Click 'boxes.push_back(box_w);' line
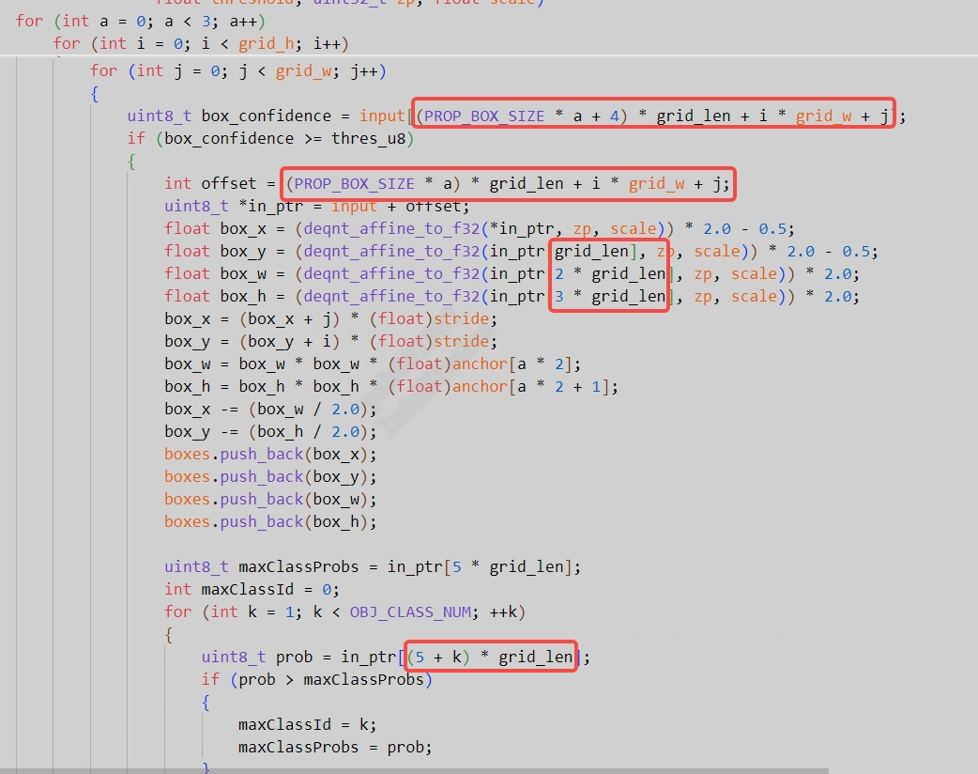Screen dimensions: 978x774 click(270, 499)
